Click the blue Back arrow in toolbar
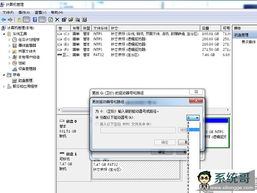Viewport: 257px width, 193px height. (3, 20)
